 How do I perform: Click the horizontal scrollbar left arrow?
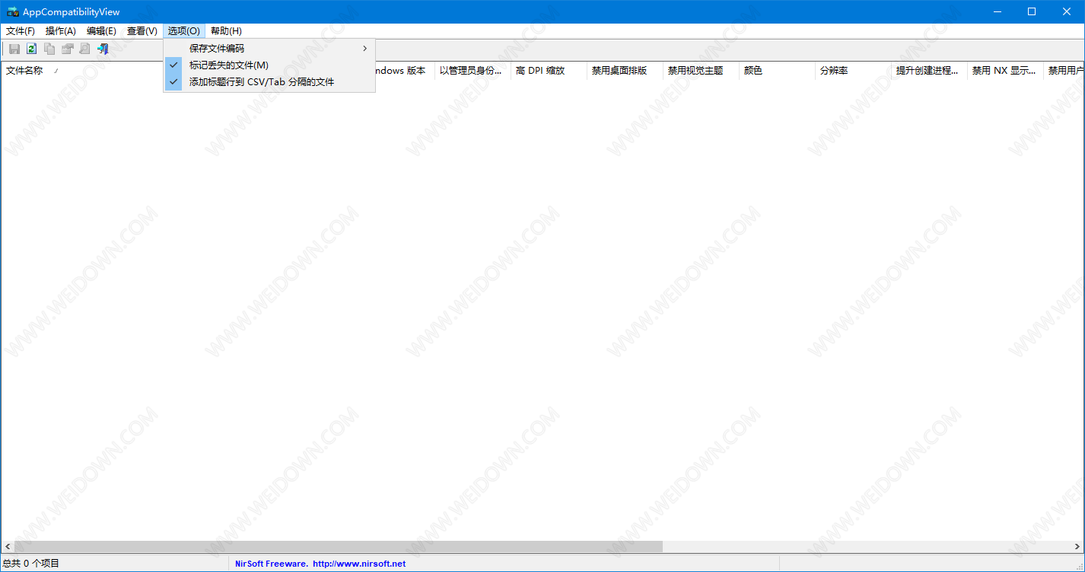pyautogui.click(x=8, y=547)
